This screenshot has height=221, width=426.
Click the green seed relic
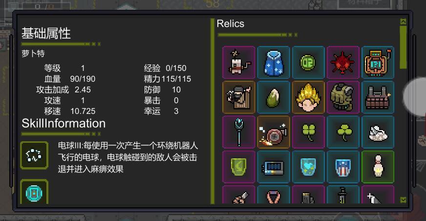pos(274,97)
